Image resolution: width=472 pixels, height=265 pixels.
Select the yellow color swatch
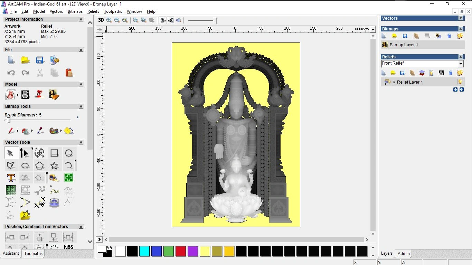click(205, 252)
